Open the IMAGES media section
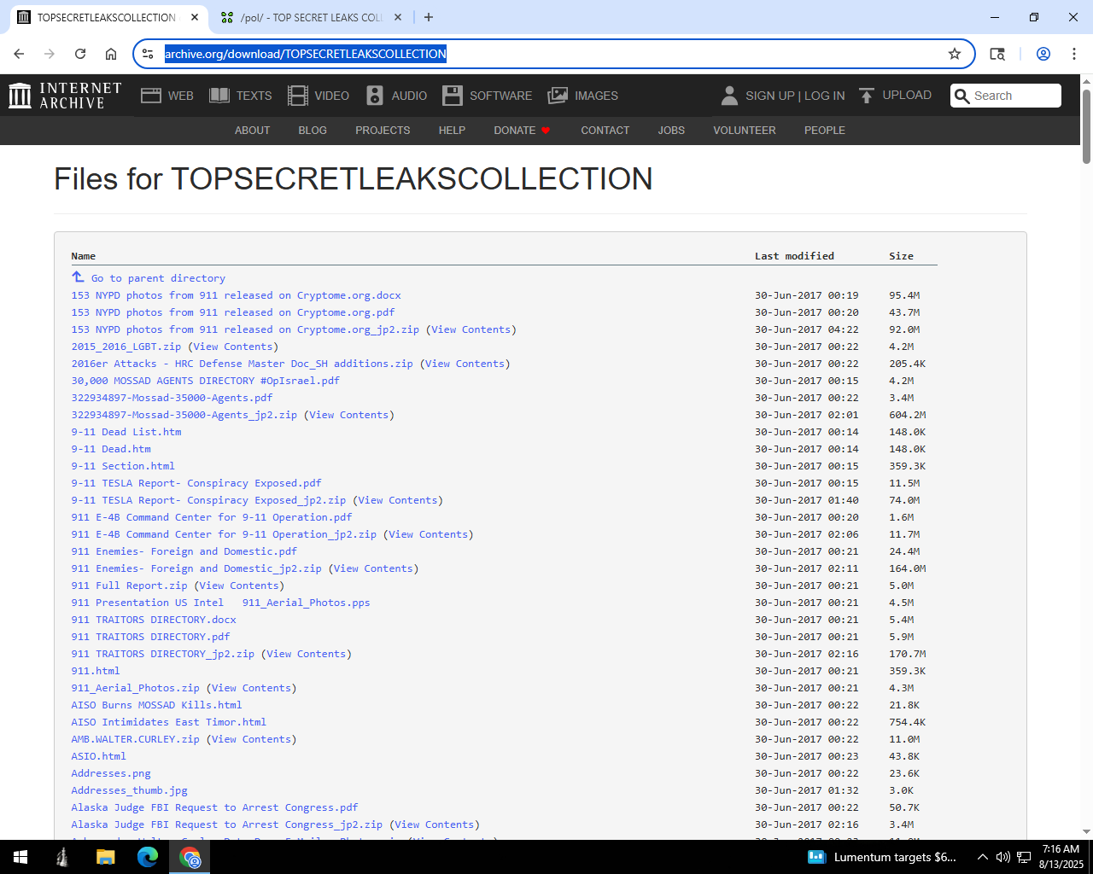Image resolution: width=1093 pixels, height=874 pixels. tap(583, 96)
